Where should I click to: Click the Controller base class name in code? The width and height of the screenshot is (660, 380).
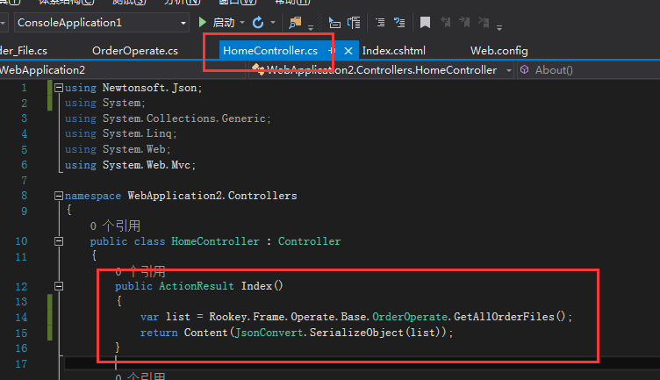(x=309, y=241)
